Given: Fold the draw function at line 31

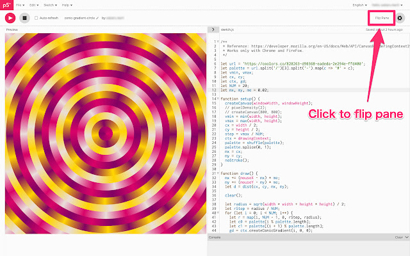Looking at the screenshot, I should pos(218,173).
